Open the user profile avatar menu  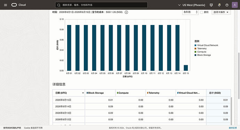[x=235, y=5]
